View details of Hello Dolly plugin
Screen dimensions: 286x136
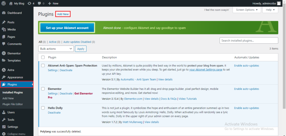tap(152, 122)
